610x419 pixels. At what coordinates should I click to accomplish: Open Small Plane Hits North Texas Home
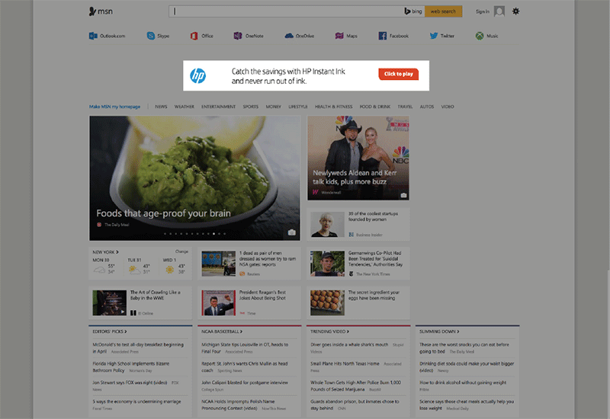[x=345, y=363]
